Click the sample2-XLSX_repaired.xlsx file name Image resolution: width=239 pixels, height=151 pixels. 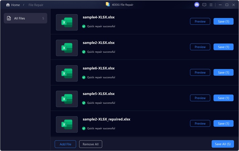click(x=106, y=119)
